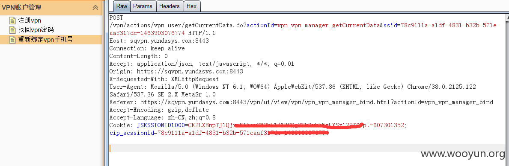Image resolution: width=509 pixels, height=166 pixels.
Task: Click the Safari/537.36 SE 2.X MetaSr line
Action: tap(162, 95)
